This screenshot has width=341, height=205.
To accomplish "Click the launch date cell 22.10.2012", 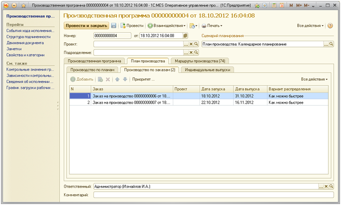I will pyautogui.click(x=217, y=102).
